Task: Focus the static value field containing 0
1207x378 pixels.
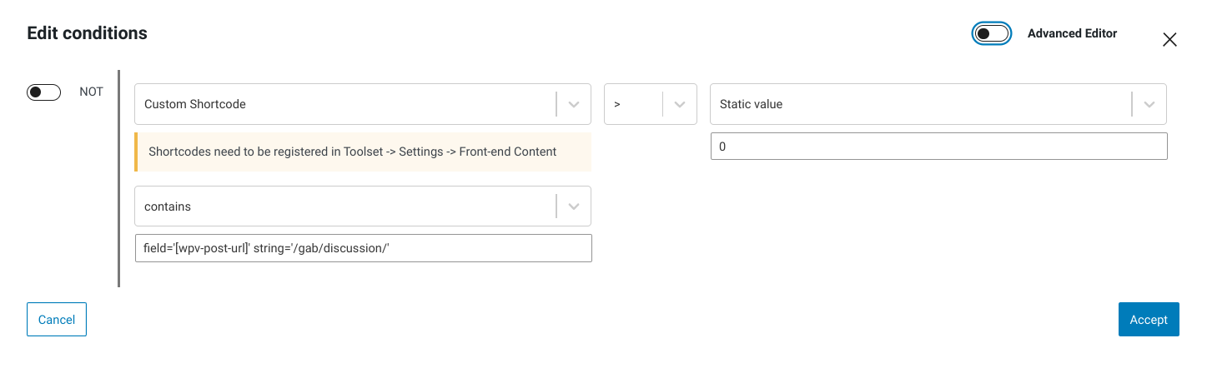Action: [x=938, y=147]
